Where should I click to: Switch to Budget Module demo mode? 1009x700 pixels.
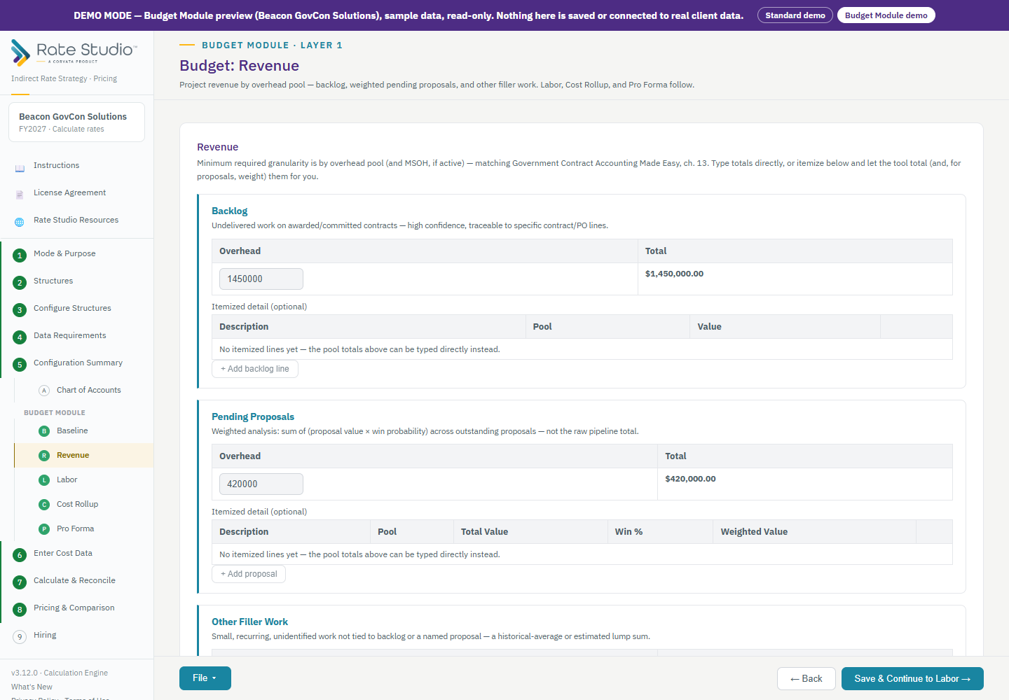pos(886,15)
